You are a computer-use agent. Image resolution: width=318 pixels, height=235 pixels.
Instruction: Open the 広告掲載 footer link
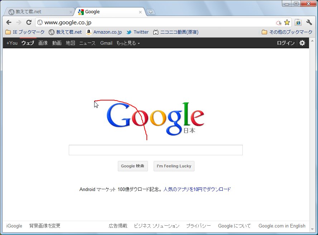(x=118, y=226)
